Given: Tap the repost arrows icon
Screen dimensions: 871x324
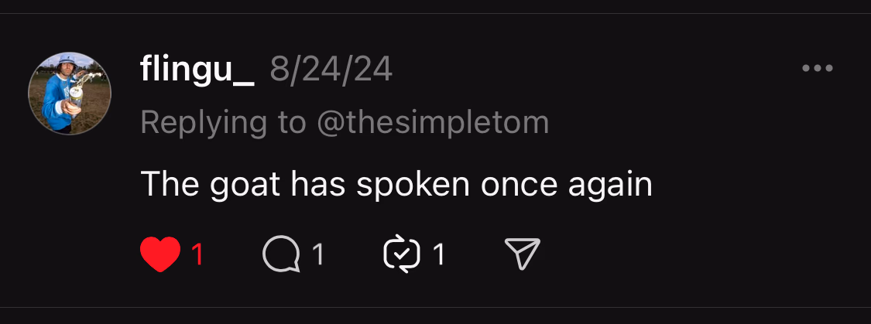Looking at the screenshot, I should (402, 254).
